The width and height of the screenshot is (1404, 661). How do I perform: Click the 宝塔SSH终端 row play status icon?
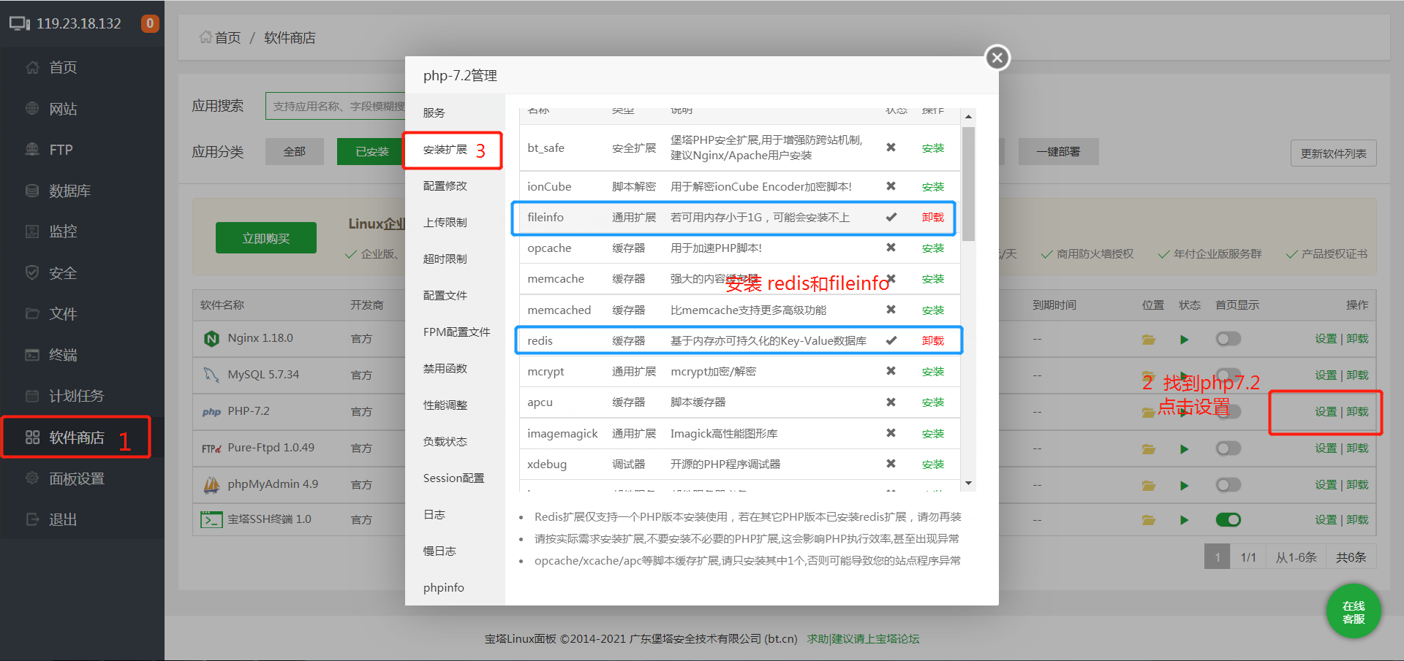1184,520
